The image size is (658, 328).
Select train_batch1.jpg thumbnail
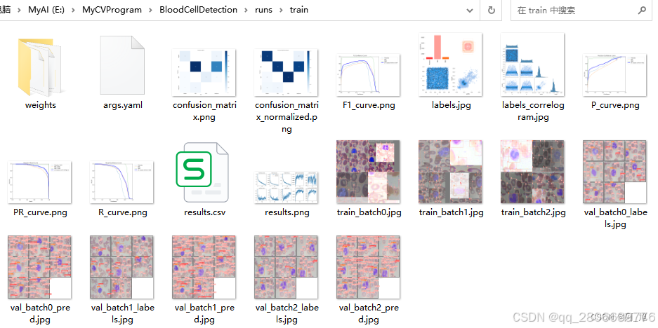450,172
